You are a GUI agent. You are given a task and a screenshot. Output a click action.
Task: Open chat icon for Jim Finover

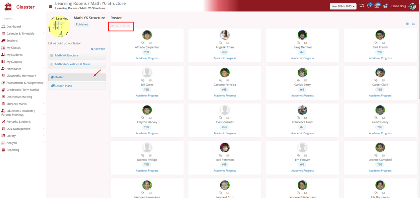click(x=298, y=155)
